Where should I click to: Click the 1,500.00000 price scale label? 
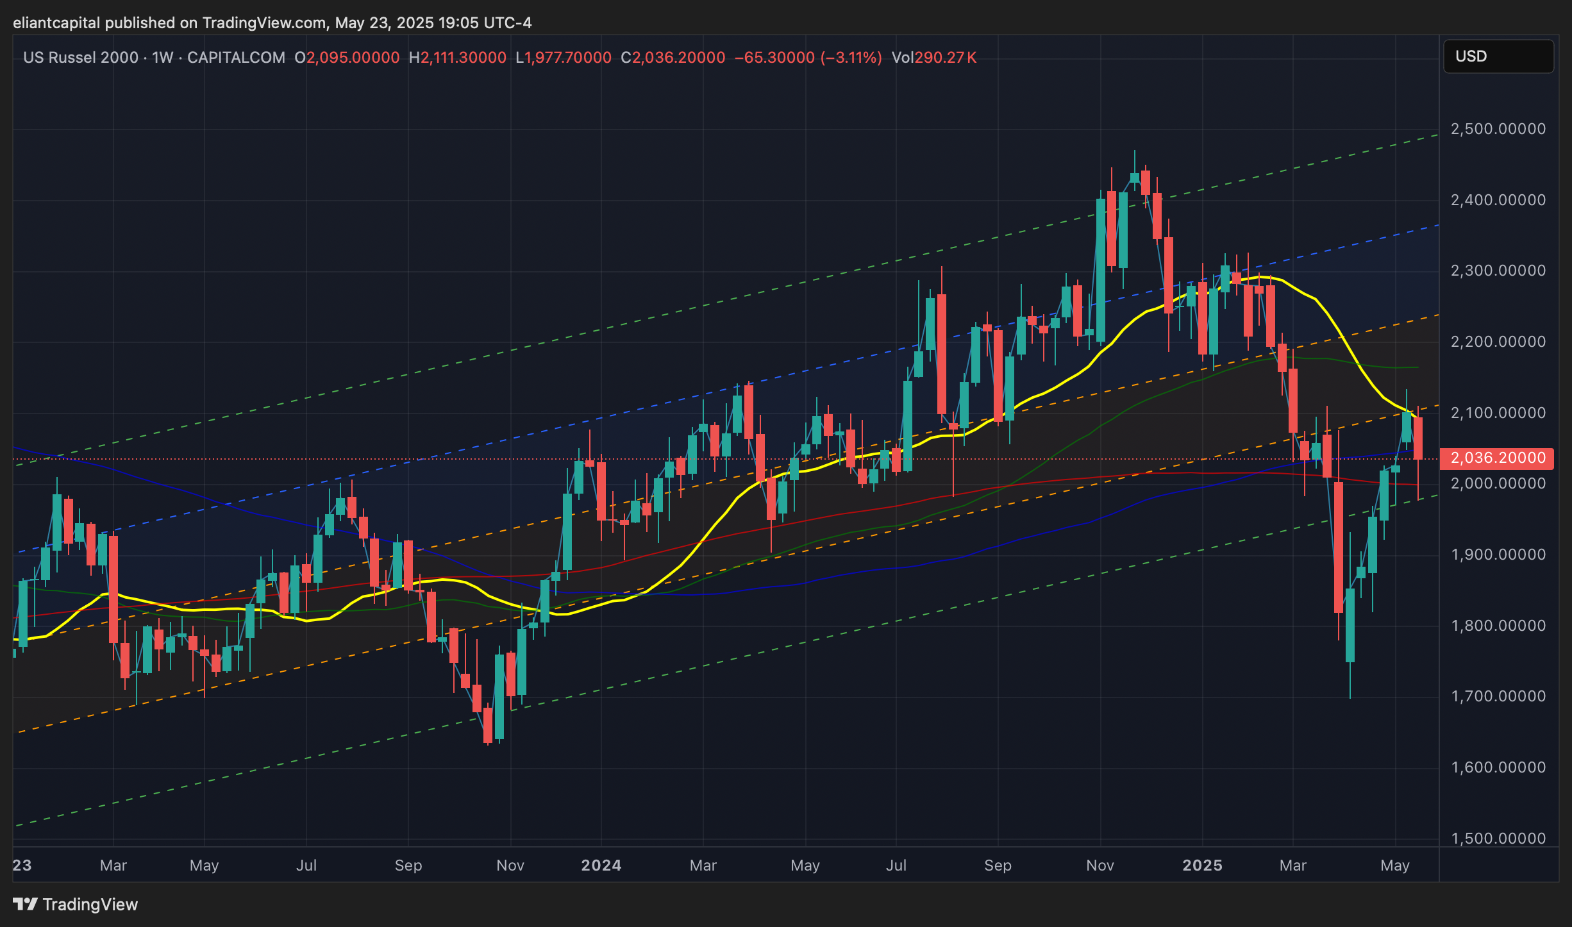pyautogui.click(x=1498, y=839)
